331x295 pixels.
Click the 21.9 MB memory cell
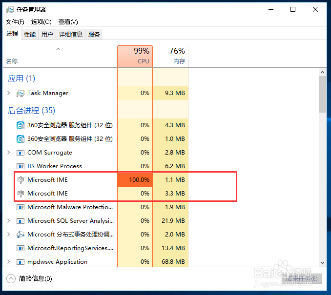(170, 221)
